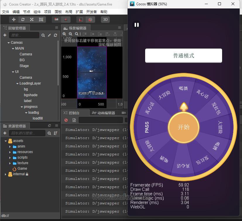The image size is (242, 221).
Task: Expand the scripts folder in assets
Action: (x=10, y=157)
